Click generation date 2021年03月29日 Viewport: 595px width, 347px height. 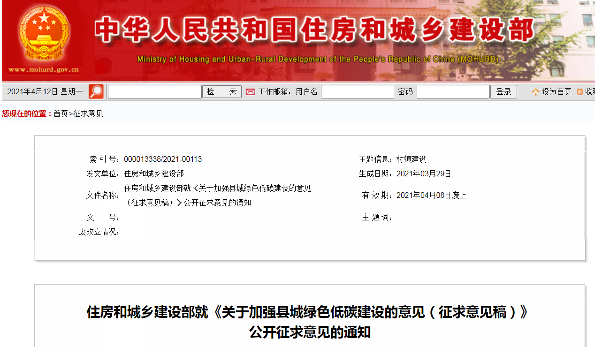424,174
